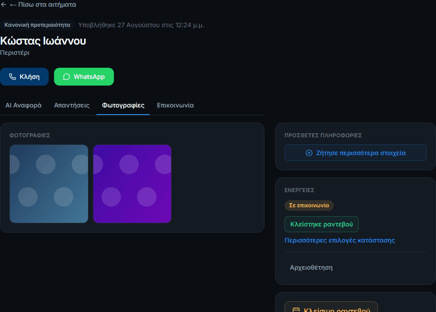The image size is (436, 312).
Task: Open the purple photo thumbnail
Action: (x=132, y=184)
